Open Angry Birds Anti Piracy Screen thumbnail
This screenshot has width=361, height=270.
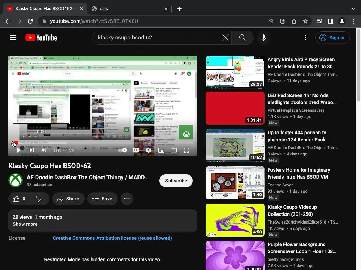pyautogui.click(x=235, y=72)
